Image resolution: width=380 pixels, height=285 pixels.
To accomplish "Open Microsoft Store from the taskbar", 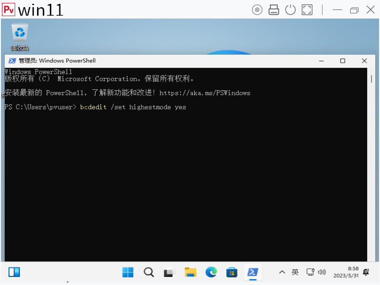I will (232, 272).
